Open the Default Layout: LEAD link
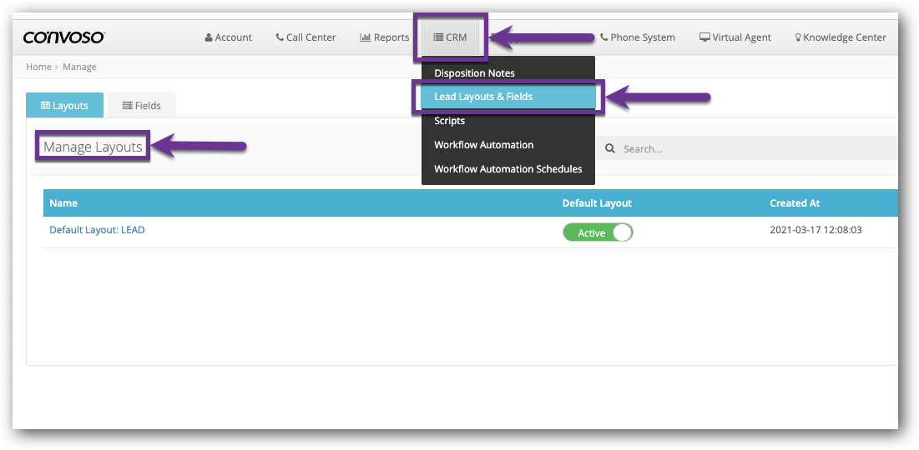This screenshot has width=919, height=450. [97, 230]
